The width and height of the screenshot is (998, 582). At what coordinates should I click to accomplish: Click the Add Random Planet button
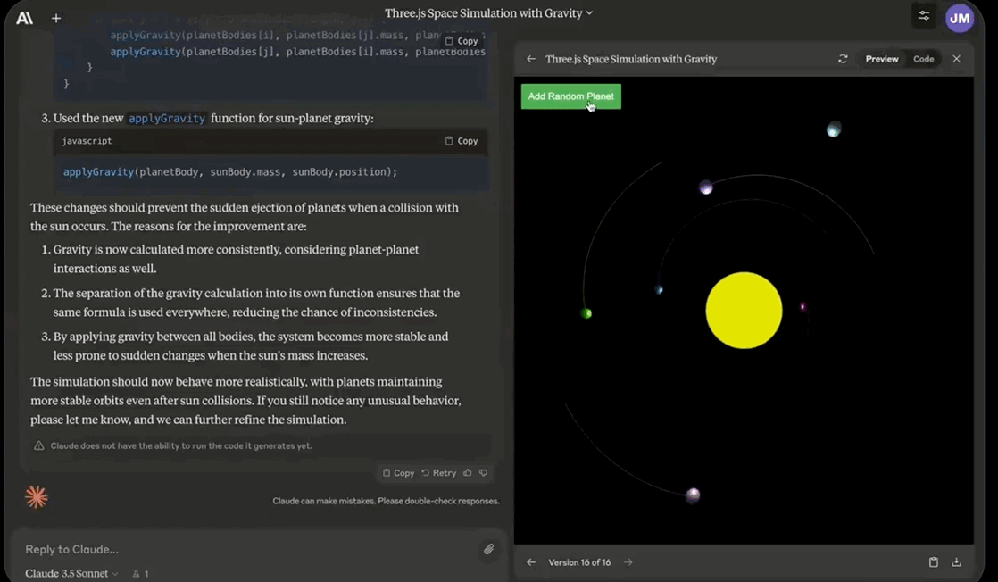[x=571, y=96]
